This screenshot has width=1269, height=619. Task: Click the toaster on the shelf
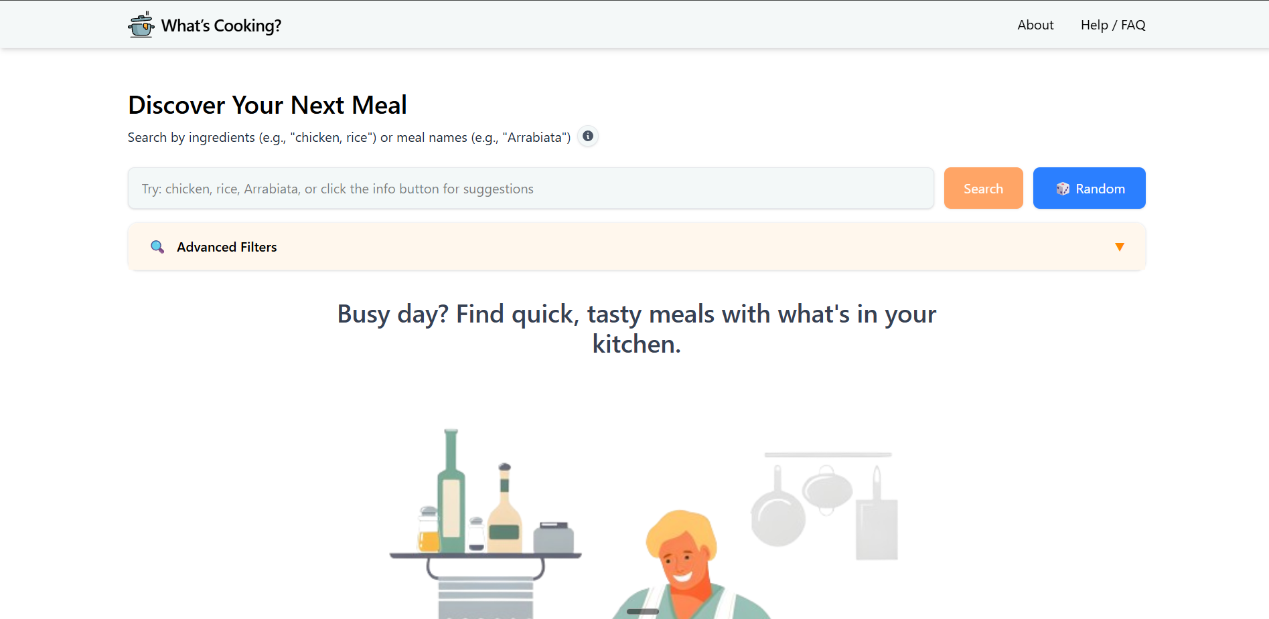pos(553,537)
